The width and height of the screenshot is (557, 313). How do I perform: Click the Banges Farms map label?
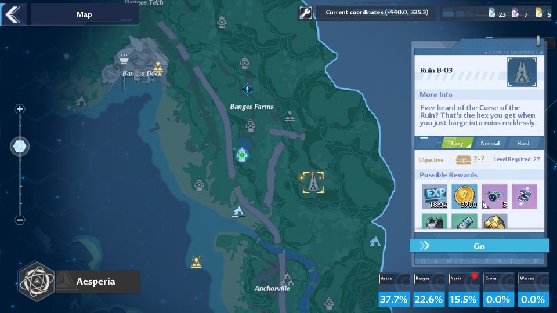click(x=251, y=107)
